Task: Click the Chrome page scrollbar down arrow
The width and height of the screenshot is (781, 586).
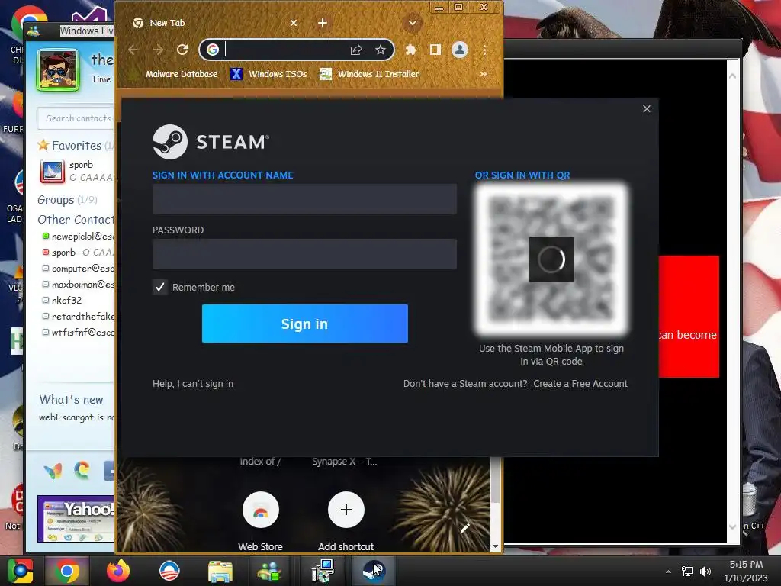Action: click(495, 546)
